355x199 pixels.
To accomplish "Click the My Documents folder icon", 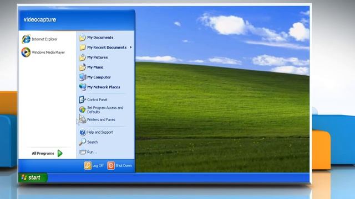I will 83,38.
